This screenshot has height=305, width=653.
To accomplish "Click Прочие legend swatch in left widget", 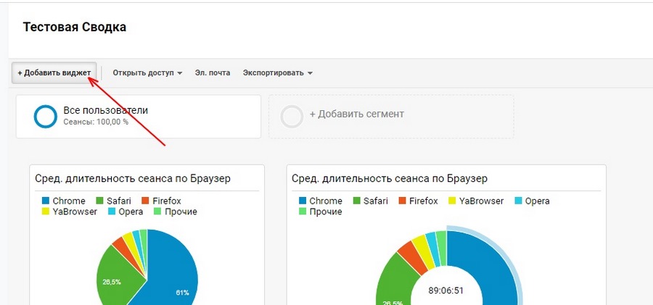I will pyautogui.click(x=158, y=212).
